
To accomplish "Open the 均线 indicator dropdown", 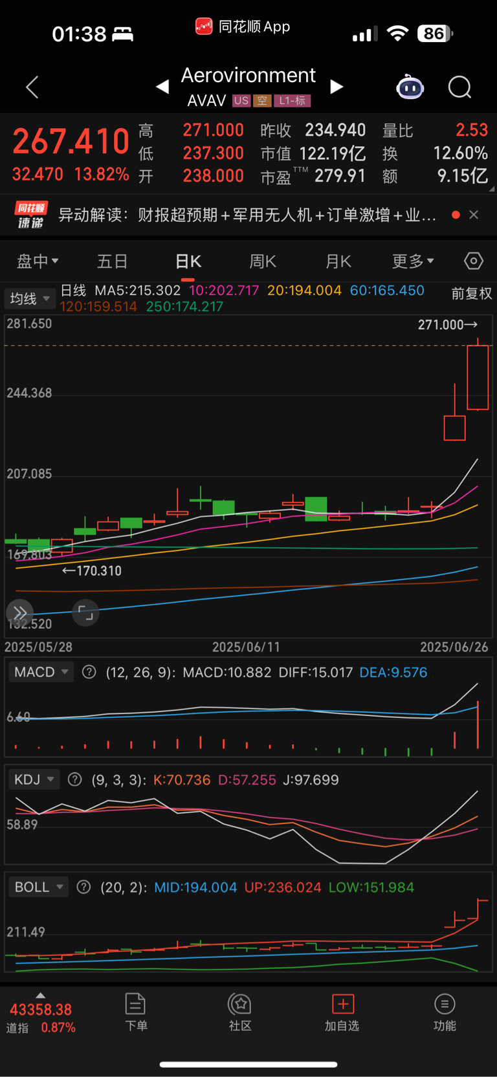I will [x=29, y=298].
